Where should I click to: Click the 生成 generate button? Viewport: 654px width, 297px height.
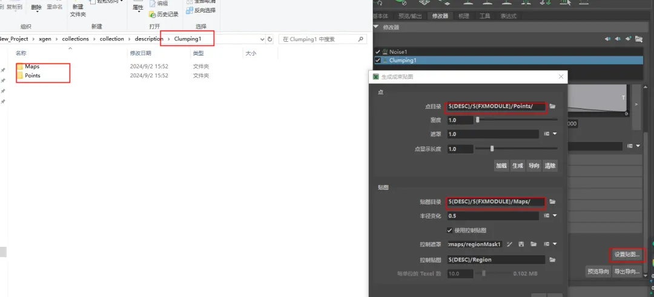(x=517, y=165)
